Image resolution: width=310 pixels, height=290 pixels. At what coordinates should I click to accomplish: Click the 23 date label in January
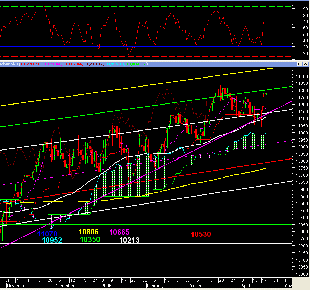tap(133, 280)
